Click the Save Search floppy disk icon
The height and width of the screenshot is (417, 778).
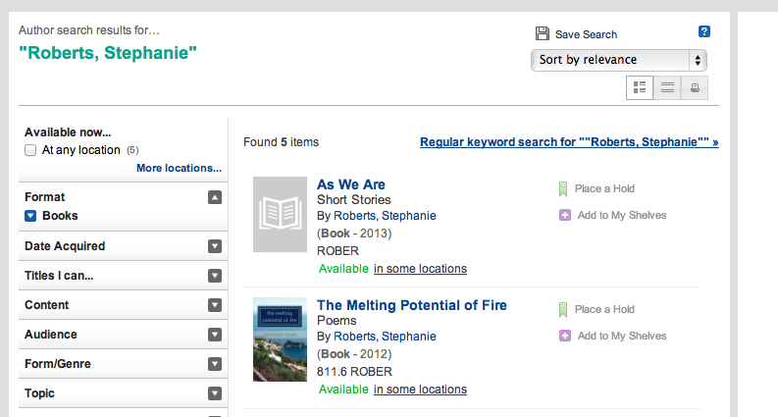click(543, 34)
